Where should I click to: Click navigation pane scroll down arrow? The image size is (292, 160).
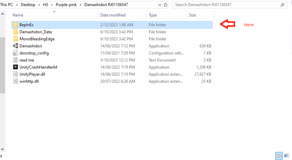click(2, 149)
